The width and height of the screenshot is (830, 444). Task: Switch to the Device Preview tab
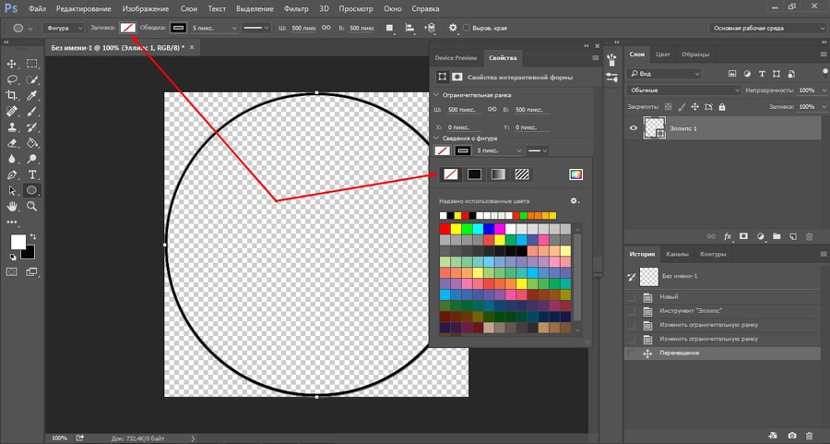click(456, 58)
